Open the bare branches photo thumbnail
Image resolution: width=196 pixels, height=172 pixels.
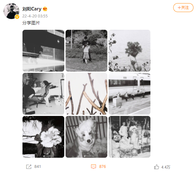point(86,94)
